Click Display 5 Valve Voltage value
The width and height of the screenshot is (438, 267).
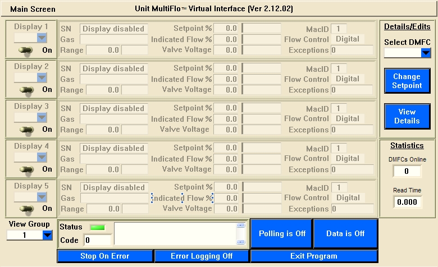click(226, 209)
